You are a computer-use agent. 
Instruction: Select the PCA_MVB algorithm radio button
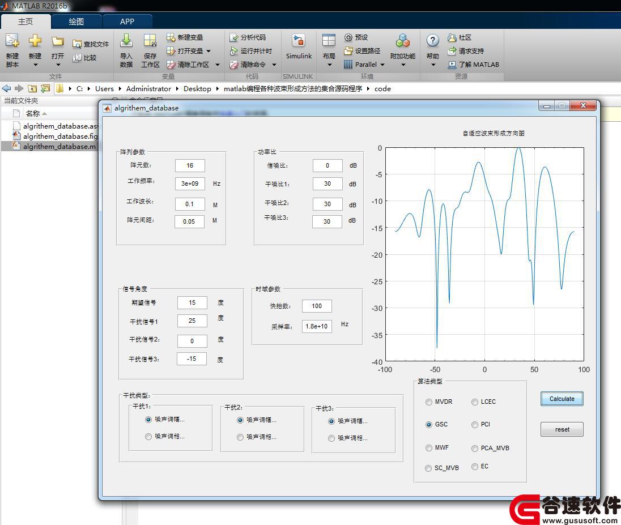(x=475, y=448)
